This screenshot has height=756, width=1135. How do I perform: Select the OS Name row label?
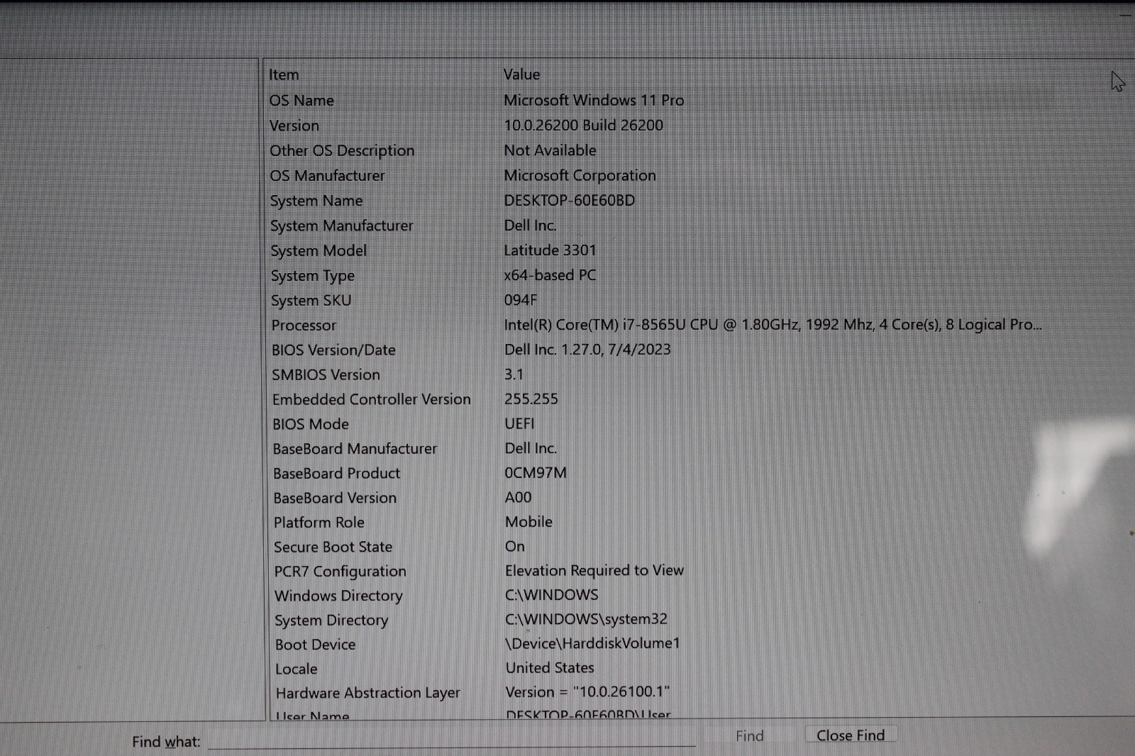(x=301, y=101)
